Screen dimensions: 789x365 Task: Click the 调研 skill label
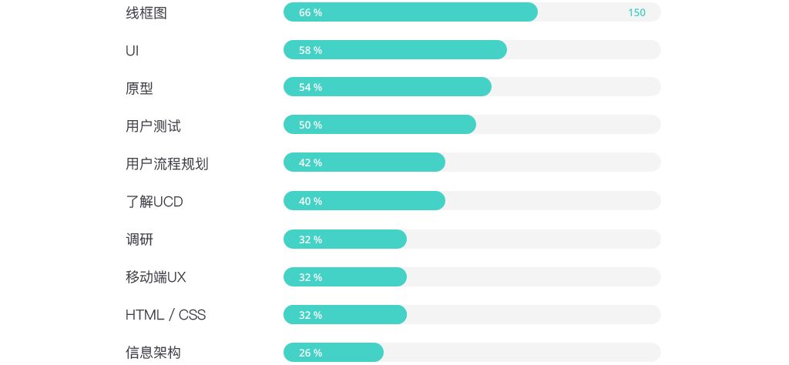coord(139,239)
